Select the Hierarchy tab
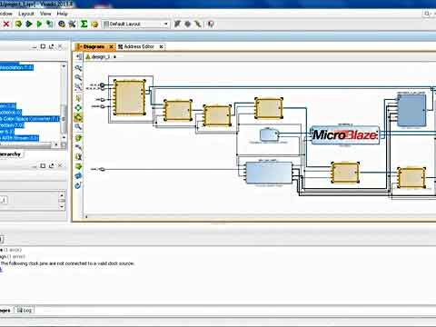436x327 pixels. point(11,154)
